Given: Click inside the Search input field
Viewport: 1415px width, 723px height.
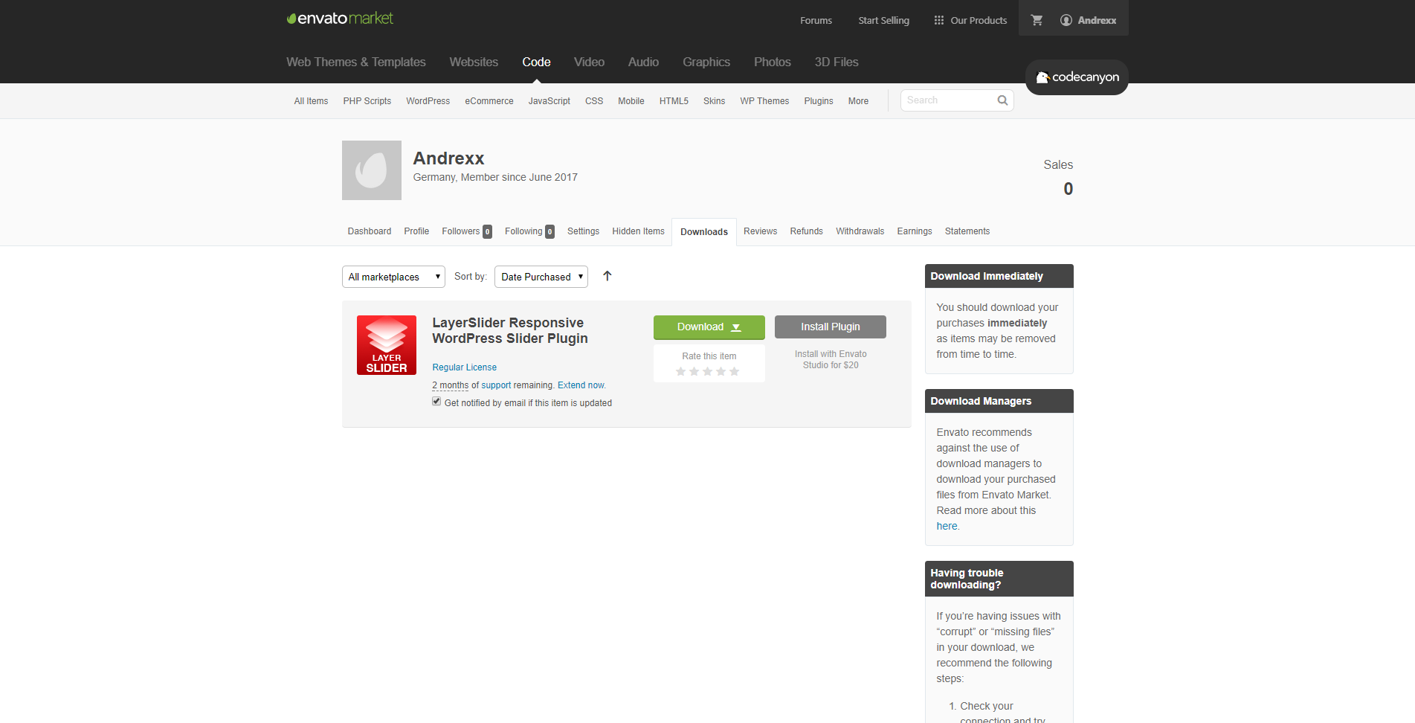Looking at the screenshot, I should tap(948, 100).
